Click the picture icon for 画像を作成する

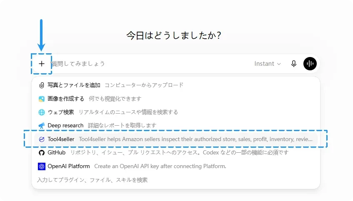point(42,99)
